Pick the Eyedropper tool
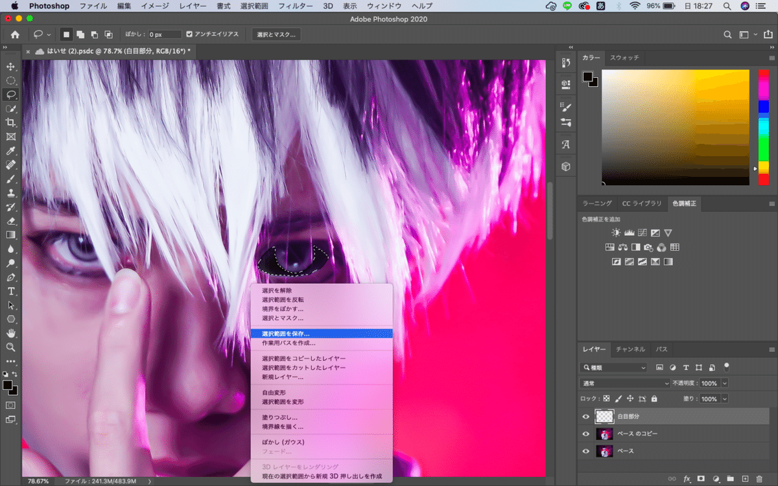Screen dimensions: 778x486 (x=11, y=151)
